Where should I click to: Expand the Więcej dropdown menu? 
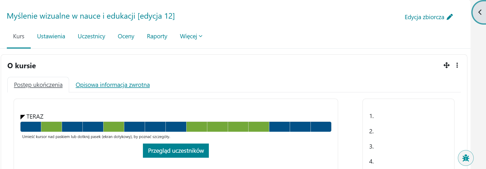tap(191, 36)
